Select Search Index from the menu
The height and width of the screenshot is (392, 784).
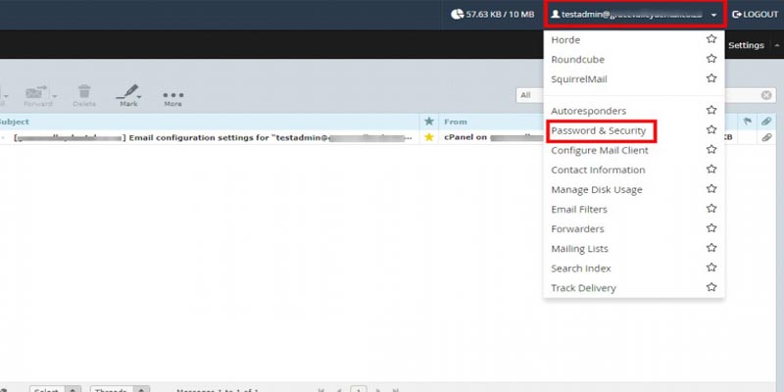click(581, 269)
